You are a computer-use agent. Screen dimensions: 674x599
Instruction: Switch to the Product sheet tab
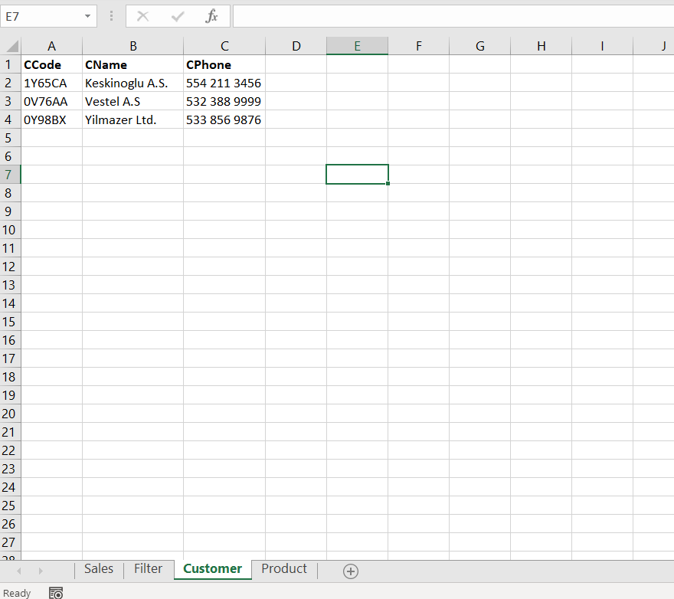pos(283,569)
